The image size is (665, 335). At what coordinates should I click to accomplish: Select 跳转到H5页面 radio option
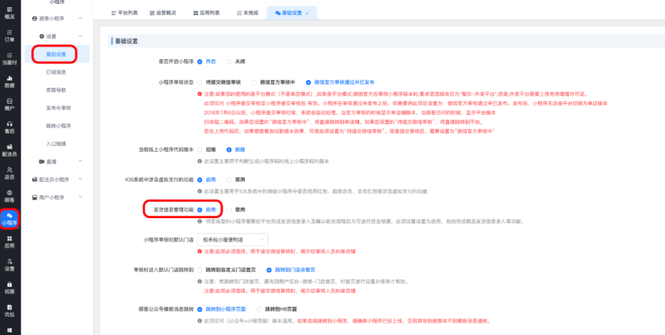pos(260,309)
